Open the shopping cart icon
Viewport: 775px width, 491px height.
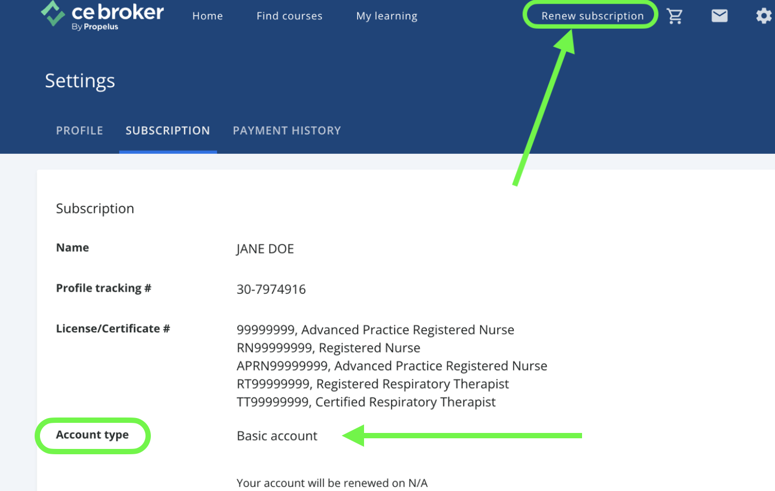click(675, 16)
